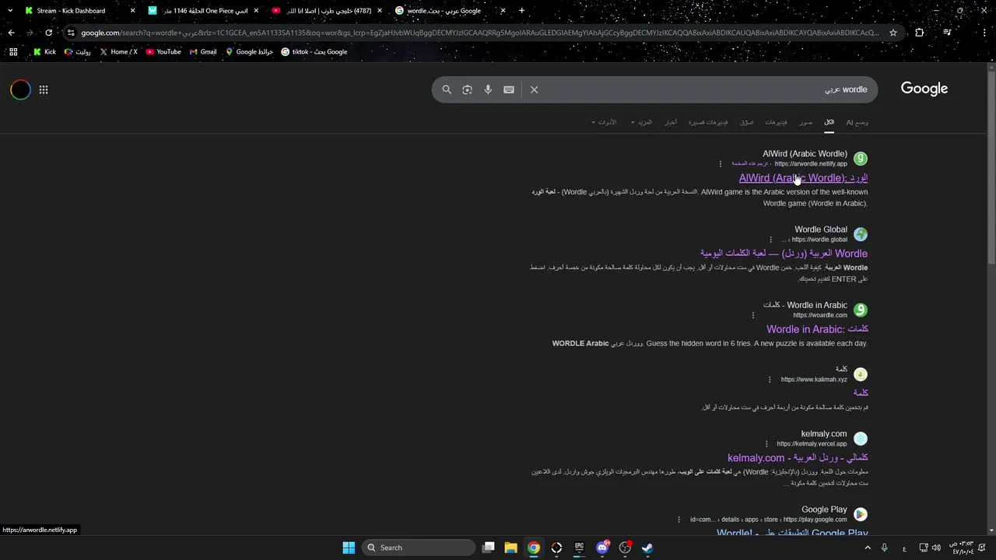Select the أخبار (News) search filter
The width and height of the screenshot is (996, 560).
670,122
